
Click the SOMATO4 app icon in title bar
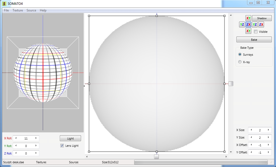click(4, 3)
